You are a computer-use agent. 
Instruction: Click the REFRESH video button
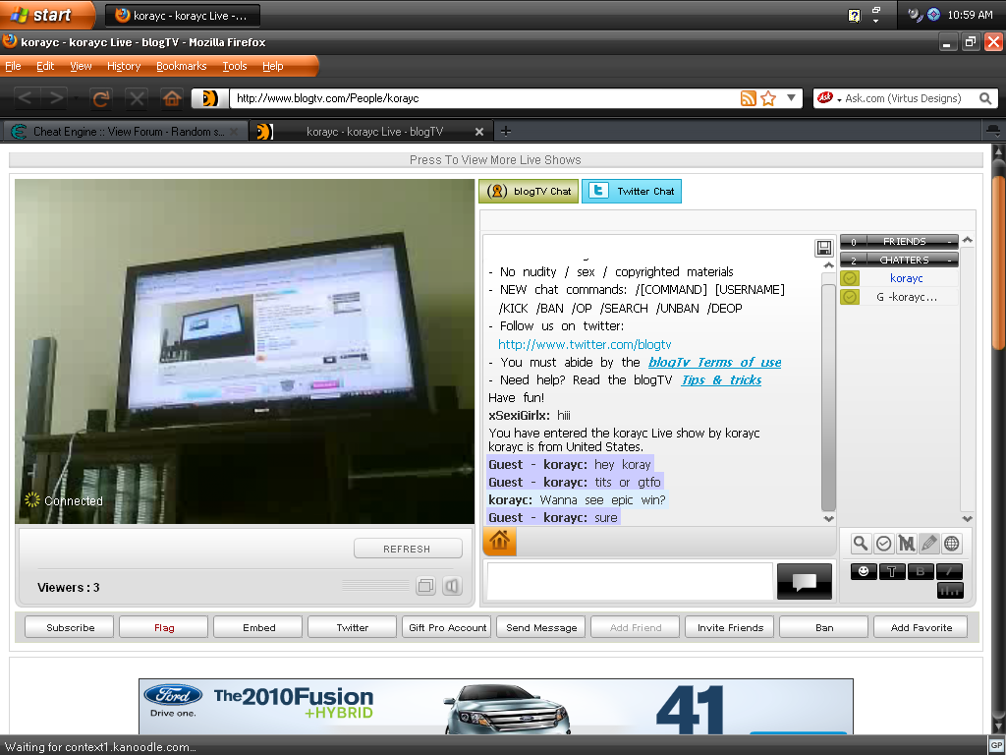408,549
